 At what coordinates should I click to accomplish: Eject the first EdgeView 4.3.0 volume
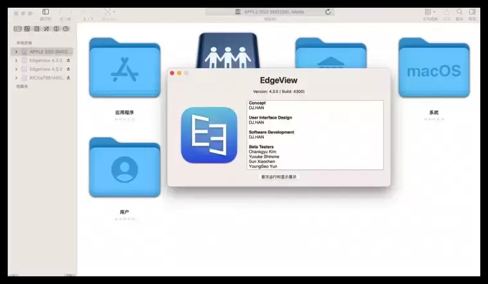[x=68, y=60]
